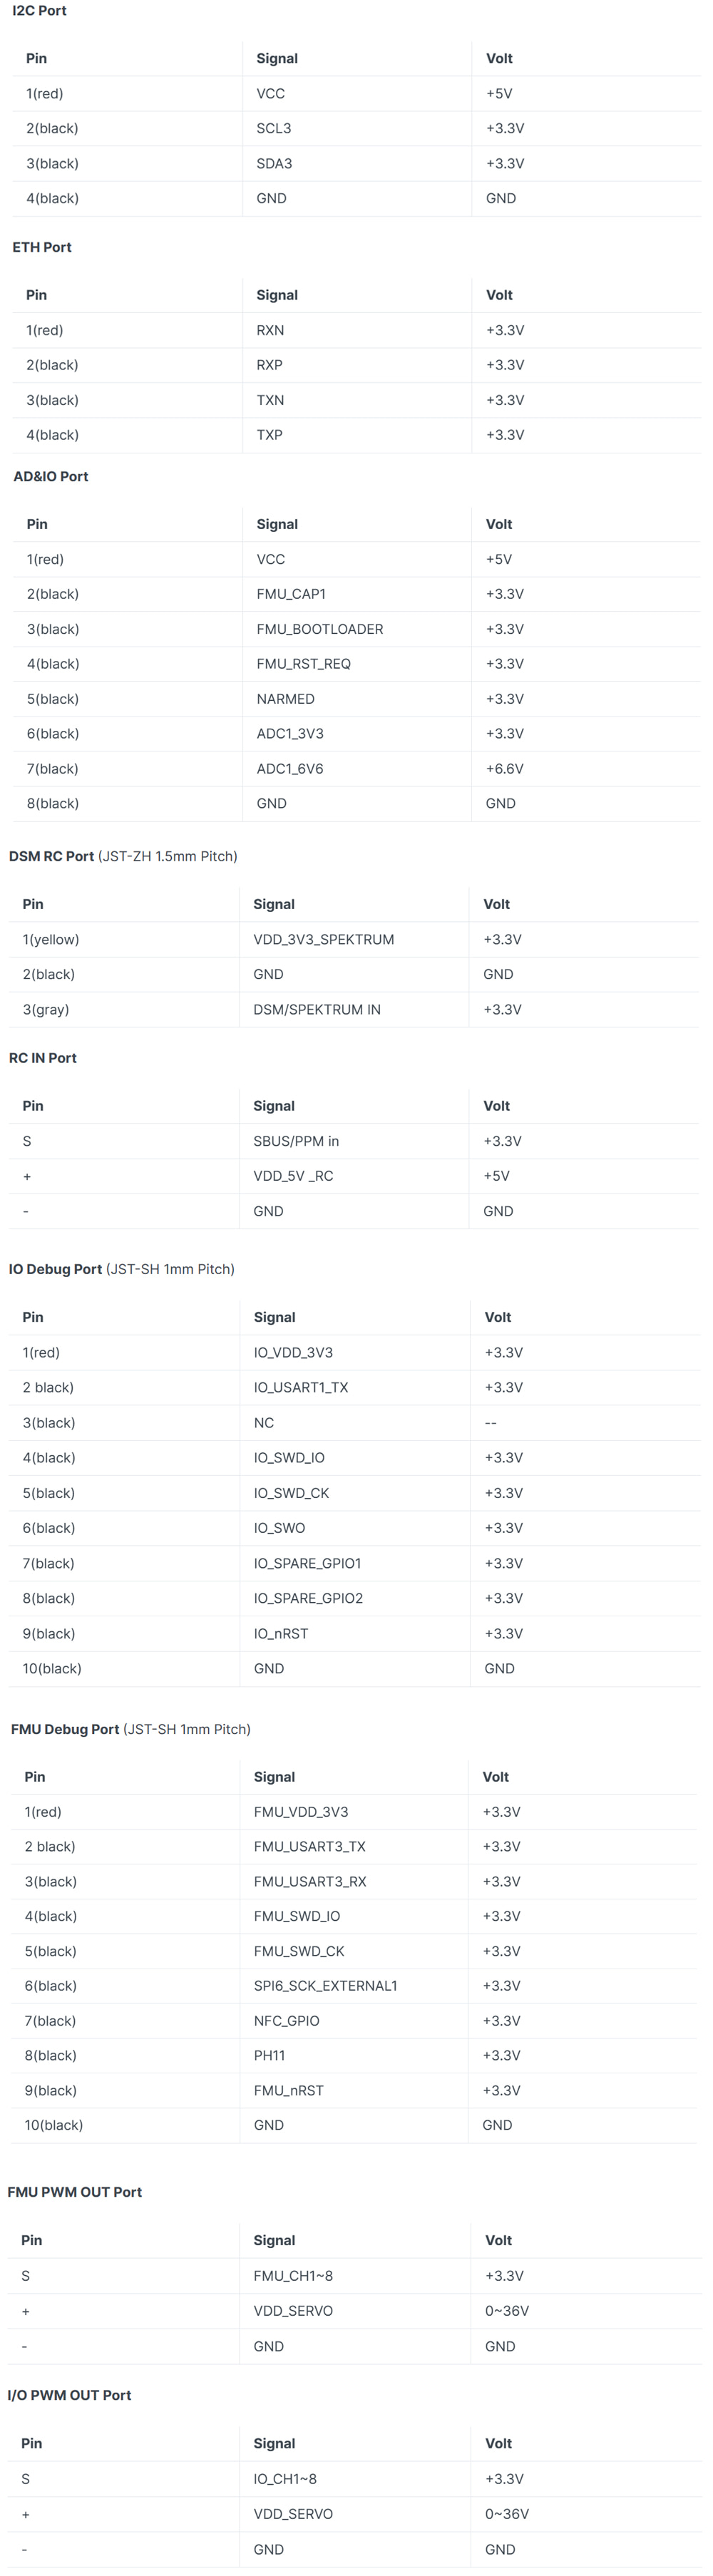
Task: Click the I2C Port heading
Action: click(39, 11)
